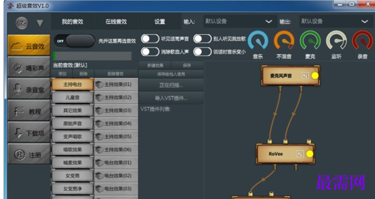The width and height of the screenshot is (375, 199).
Task: Select the 其它效果 category
Action: (72, 111)
